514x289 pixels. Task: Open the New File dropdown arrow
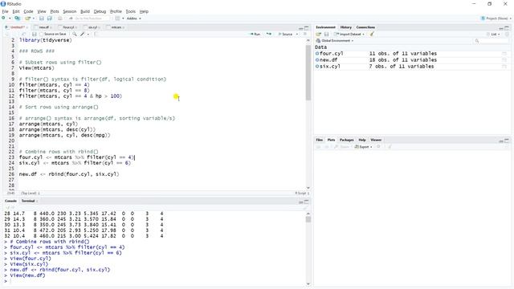pos(10,18)
